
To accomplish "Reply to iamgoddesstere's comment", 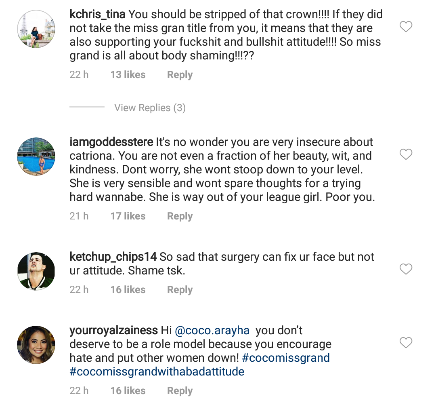I will coord(180,216).
